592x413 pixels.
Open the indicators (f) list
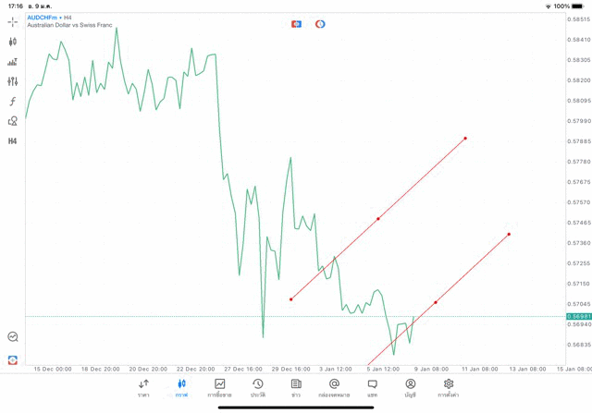click(x=13, y=102)
